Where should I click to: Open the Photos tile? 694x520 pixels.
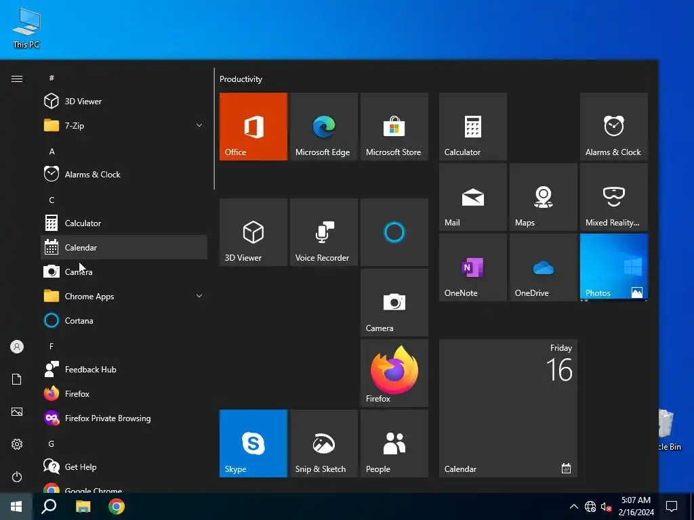pos(614,267)
